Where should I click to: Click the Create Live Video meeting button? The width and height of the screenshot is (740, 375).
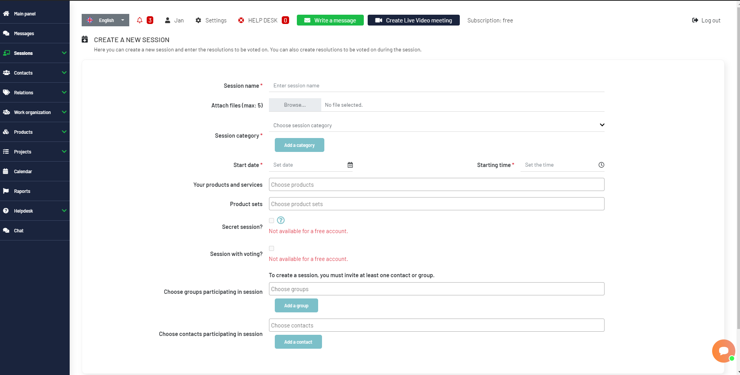point(413,20)
